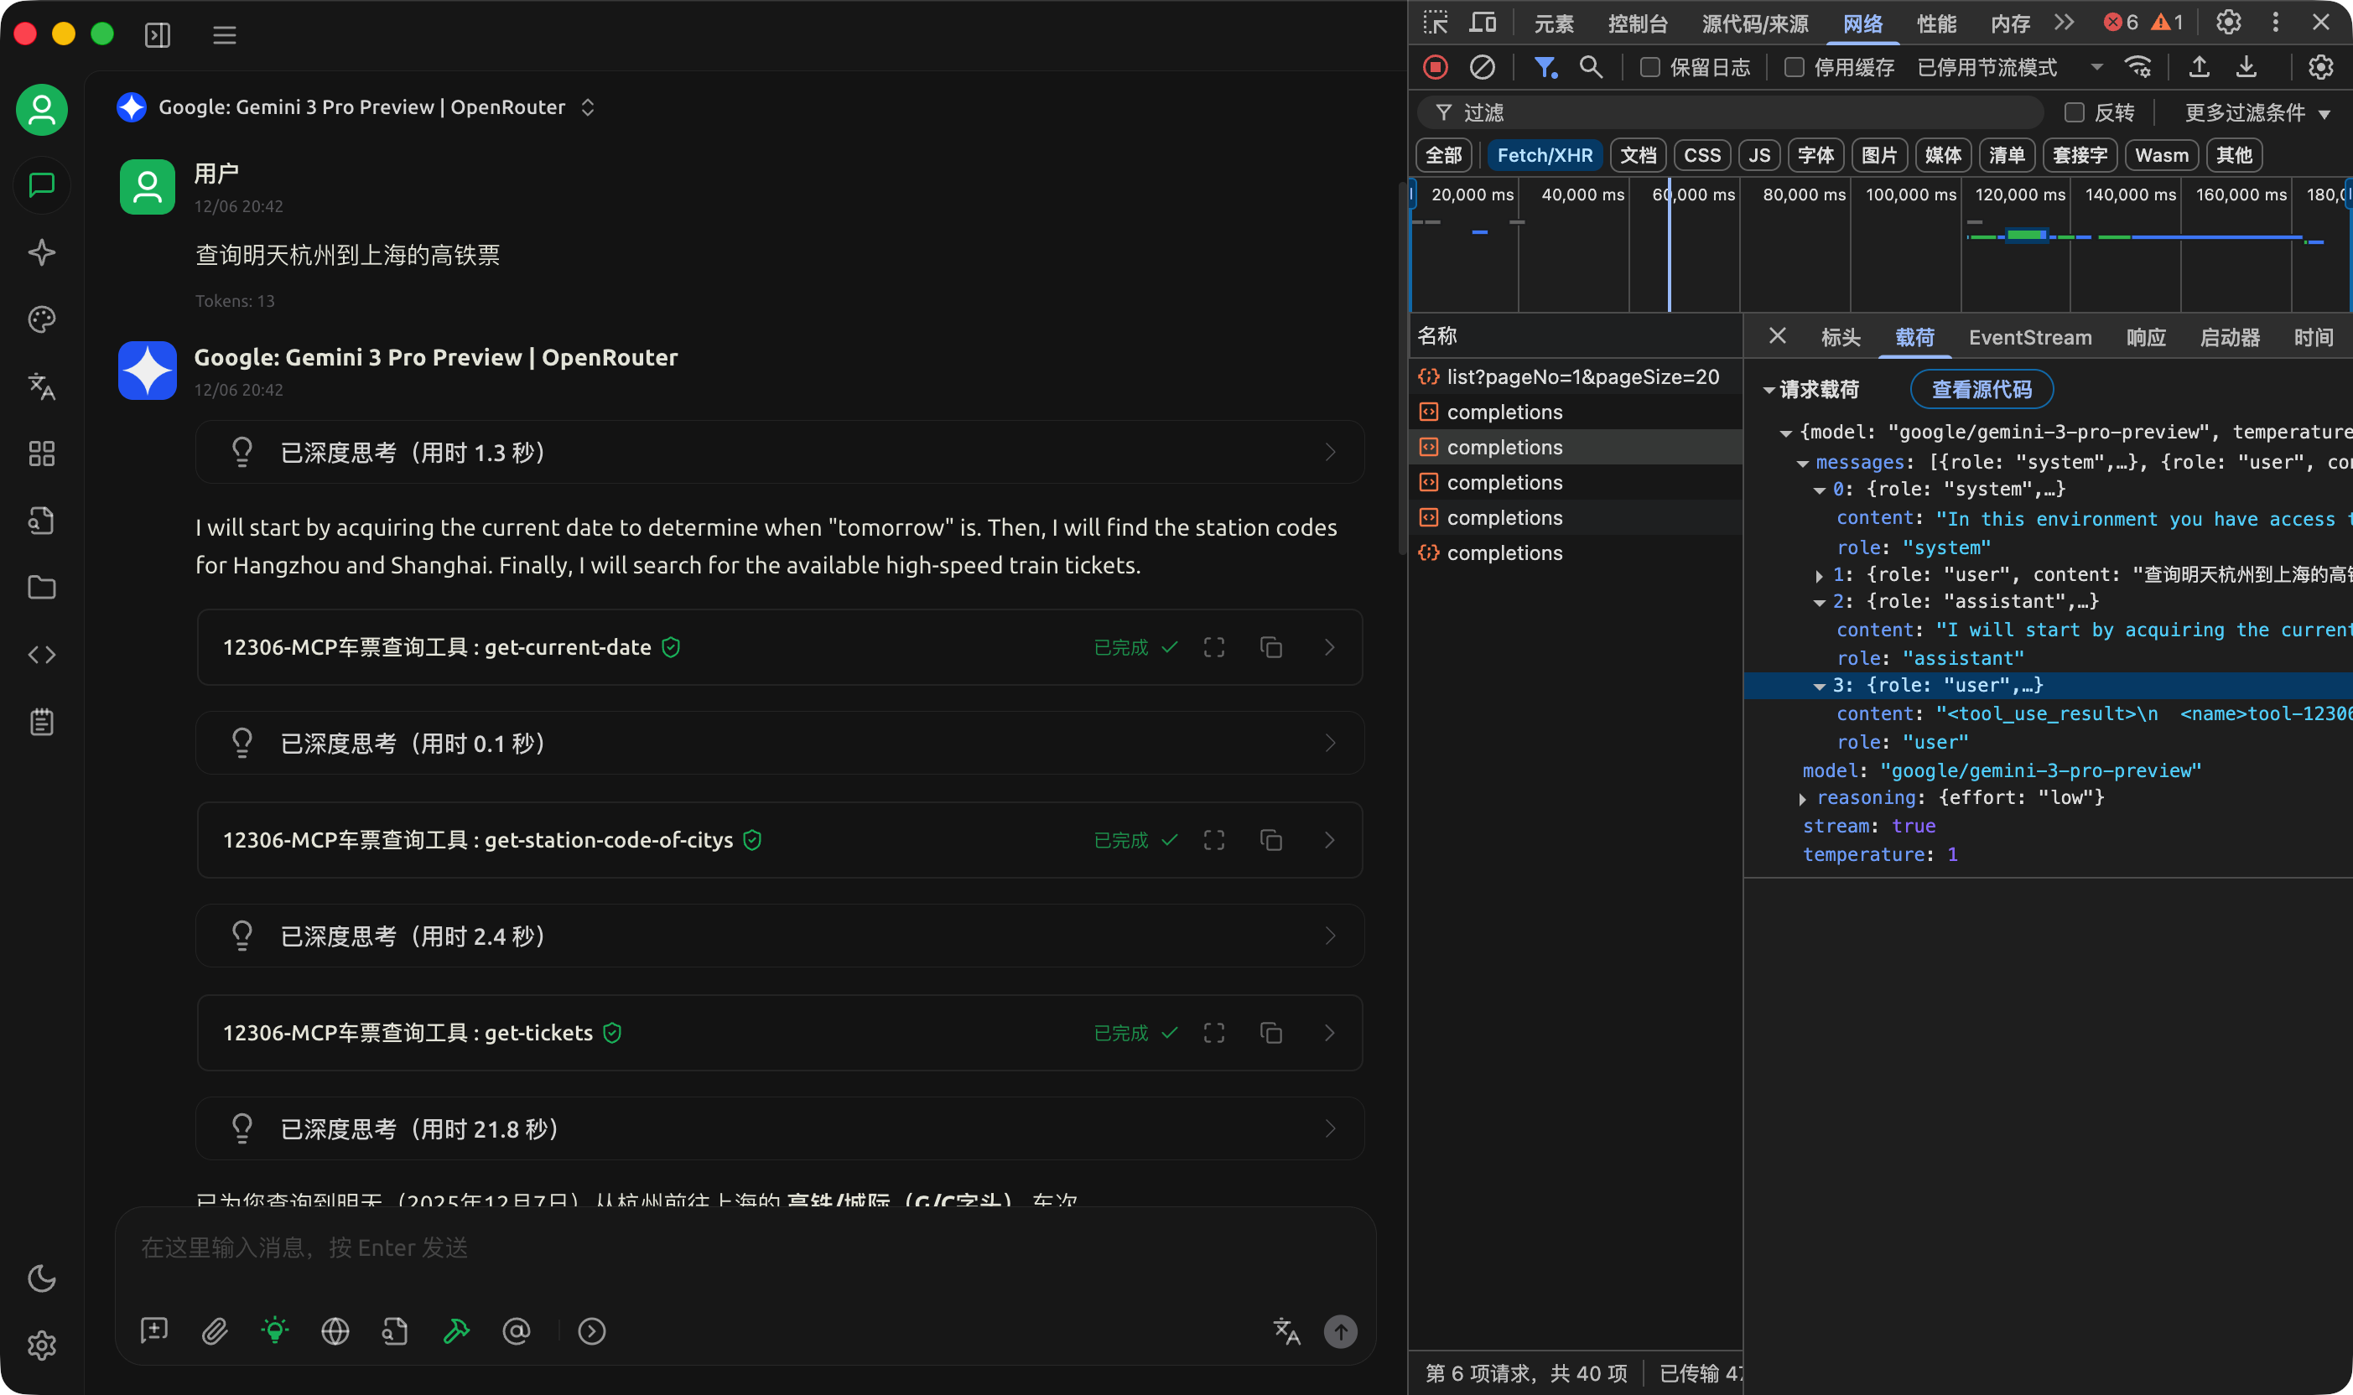Click the clear network log icon

pos(1483,67)
